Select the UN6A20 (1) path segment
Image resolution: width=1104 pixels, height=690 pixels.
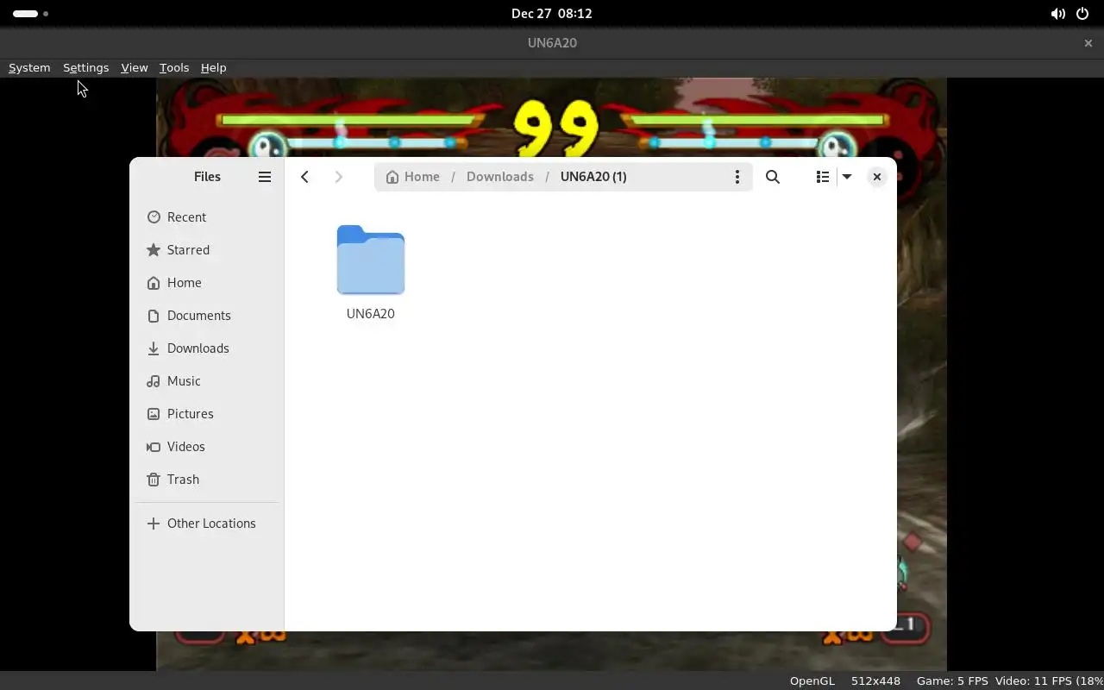[x=593, y=177]
